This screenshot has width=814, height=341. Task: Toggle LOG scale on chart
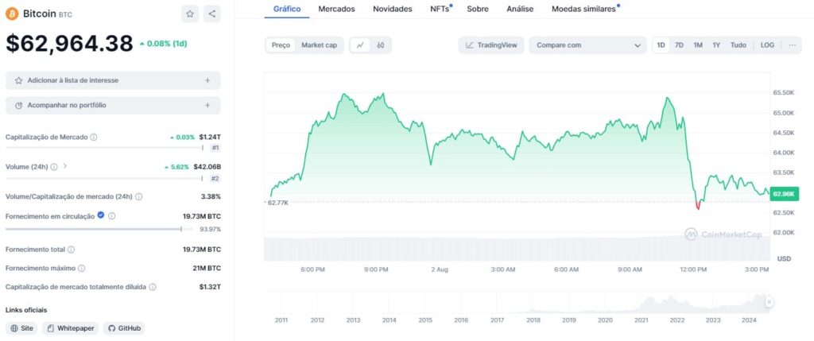coord(767,45)
